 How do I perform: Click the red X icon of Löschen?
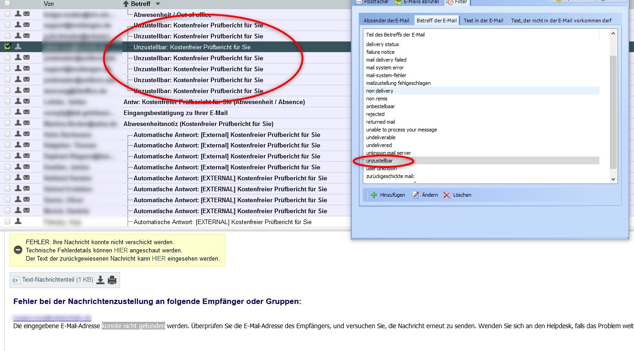pos(447,195)
